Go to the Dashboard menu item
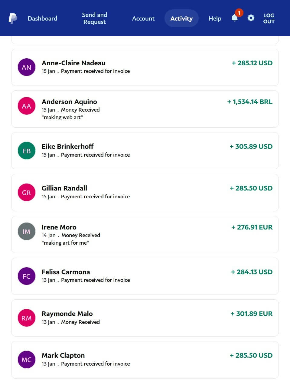The image size is (290, 381). click(42, 18)
